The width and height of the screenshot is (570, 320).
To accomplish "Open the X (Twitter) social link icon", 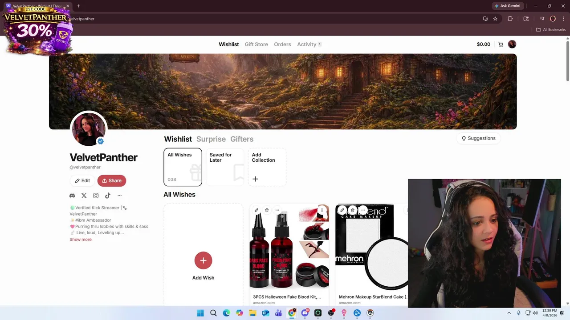I will pos(84,196).
